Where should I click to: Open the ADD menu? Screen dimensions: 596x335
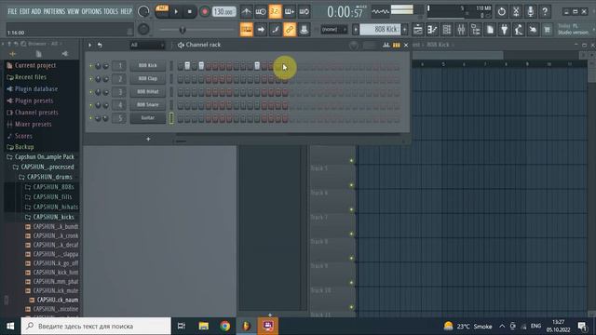point(36,11)
